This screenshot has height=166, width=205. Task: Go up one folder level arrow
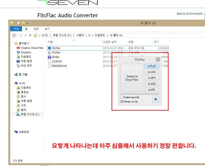click(x=30, y=35)
